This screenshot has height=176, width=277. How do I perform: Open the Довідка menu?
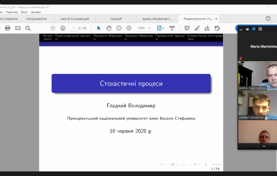point(36,12)
